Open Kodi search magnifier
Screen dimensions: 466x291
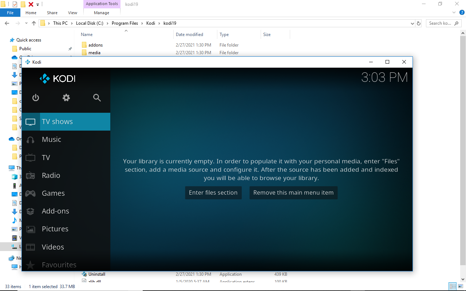(97, 97)
